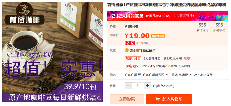Click the 12.12 人民的宝贝 promotion banner

point(167,16)
